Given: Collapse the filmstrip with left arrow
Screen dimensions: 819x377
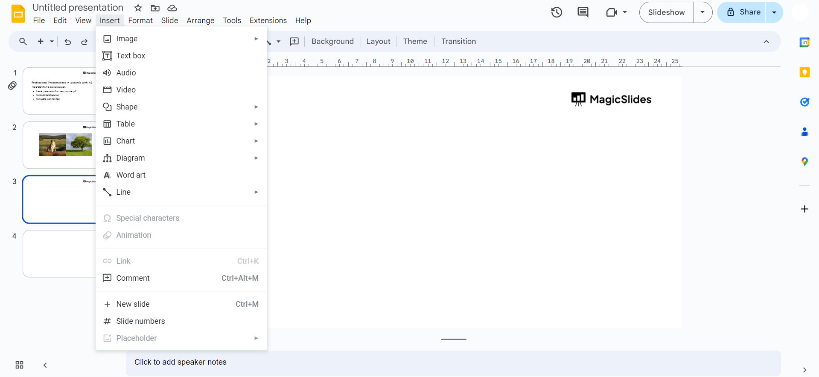Looking at the screenshot, I should click(x=45, y=365).
